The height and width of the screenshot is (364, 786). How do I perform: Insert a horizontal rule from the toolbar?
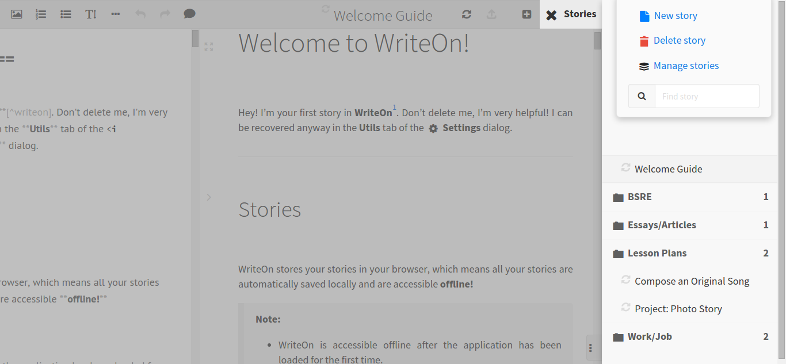click(x=116, y=14)
